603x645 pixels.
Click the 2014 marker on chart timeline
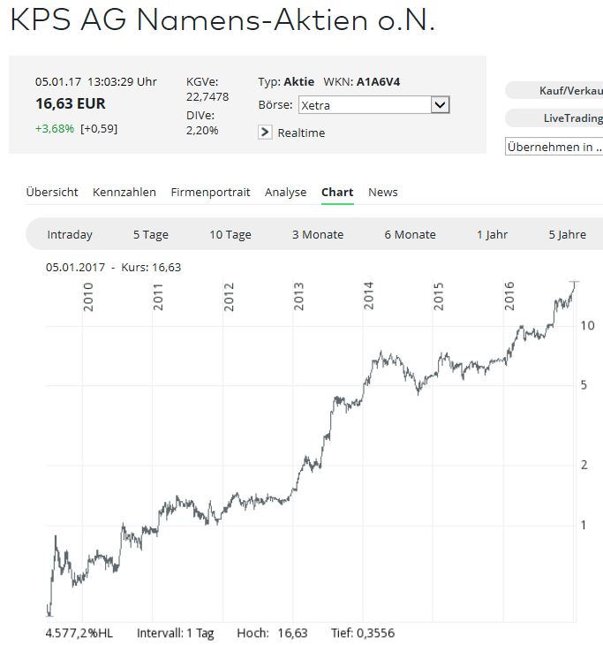(369, 295)
